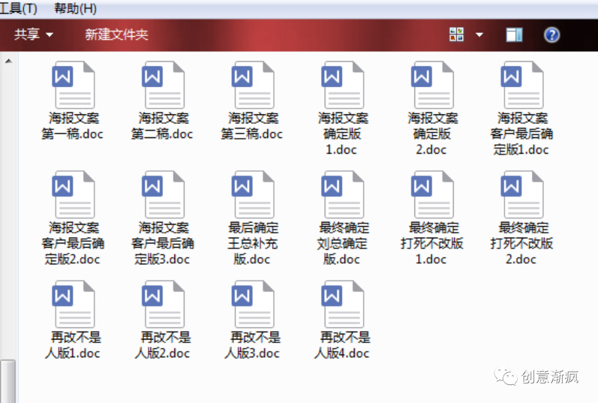The image size is (598, 403).
Task: Select file icon 海报文案确定版2.doc
Action: [432, 85]
